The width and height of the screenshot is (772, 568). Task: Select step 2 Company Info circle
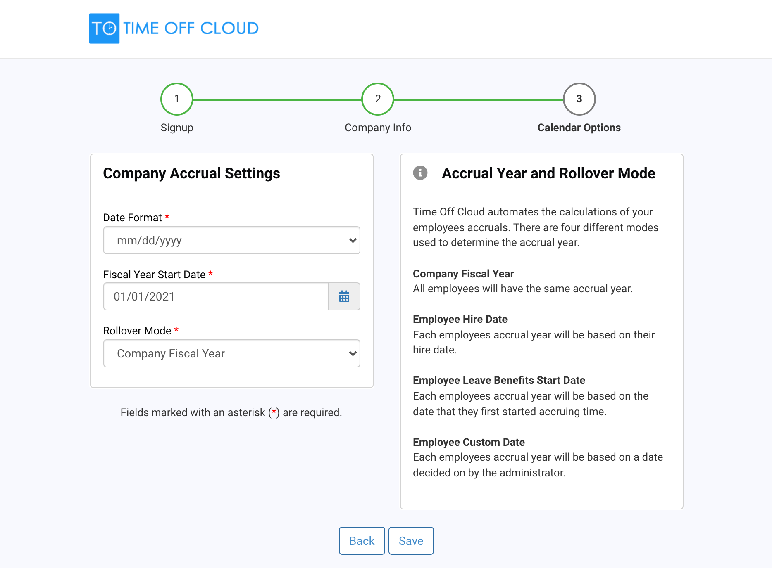(x=377, y=99)
